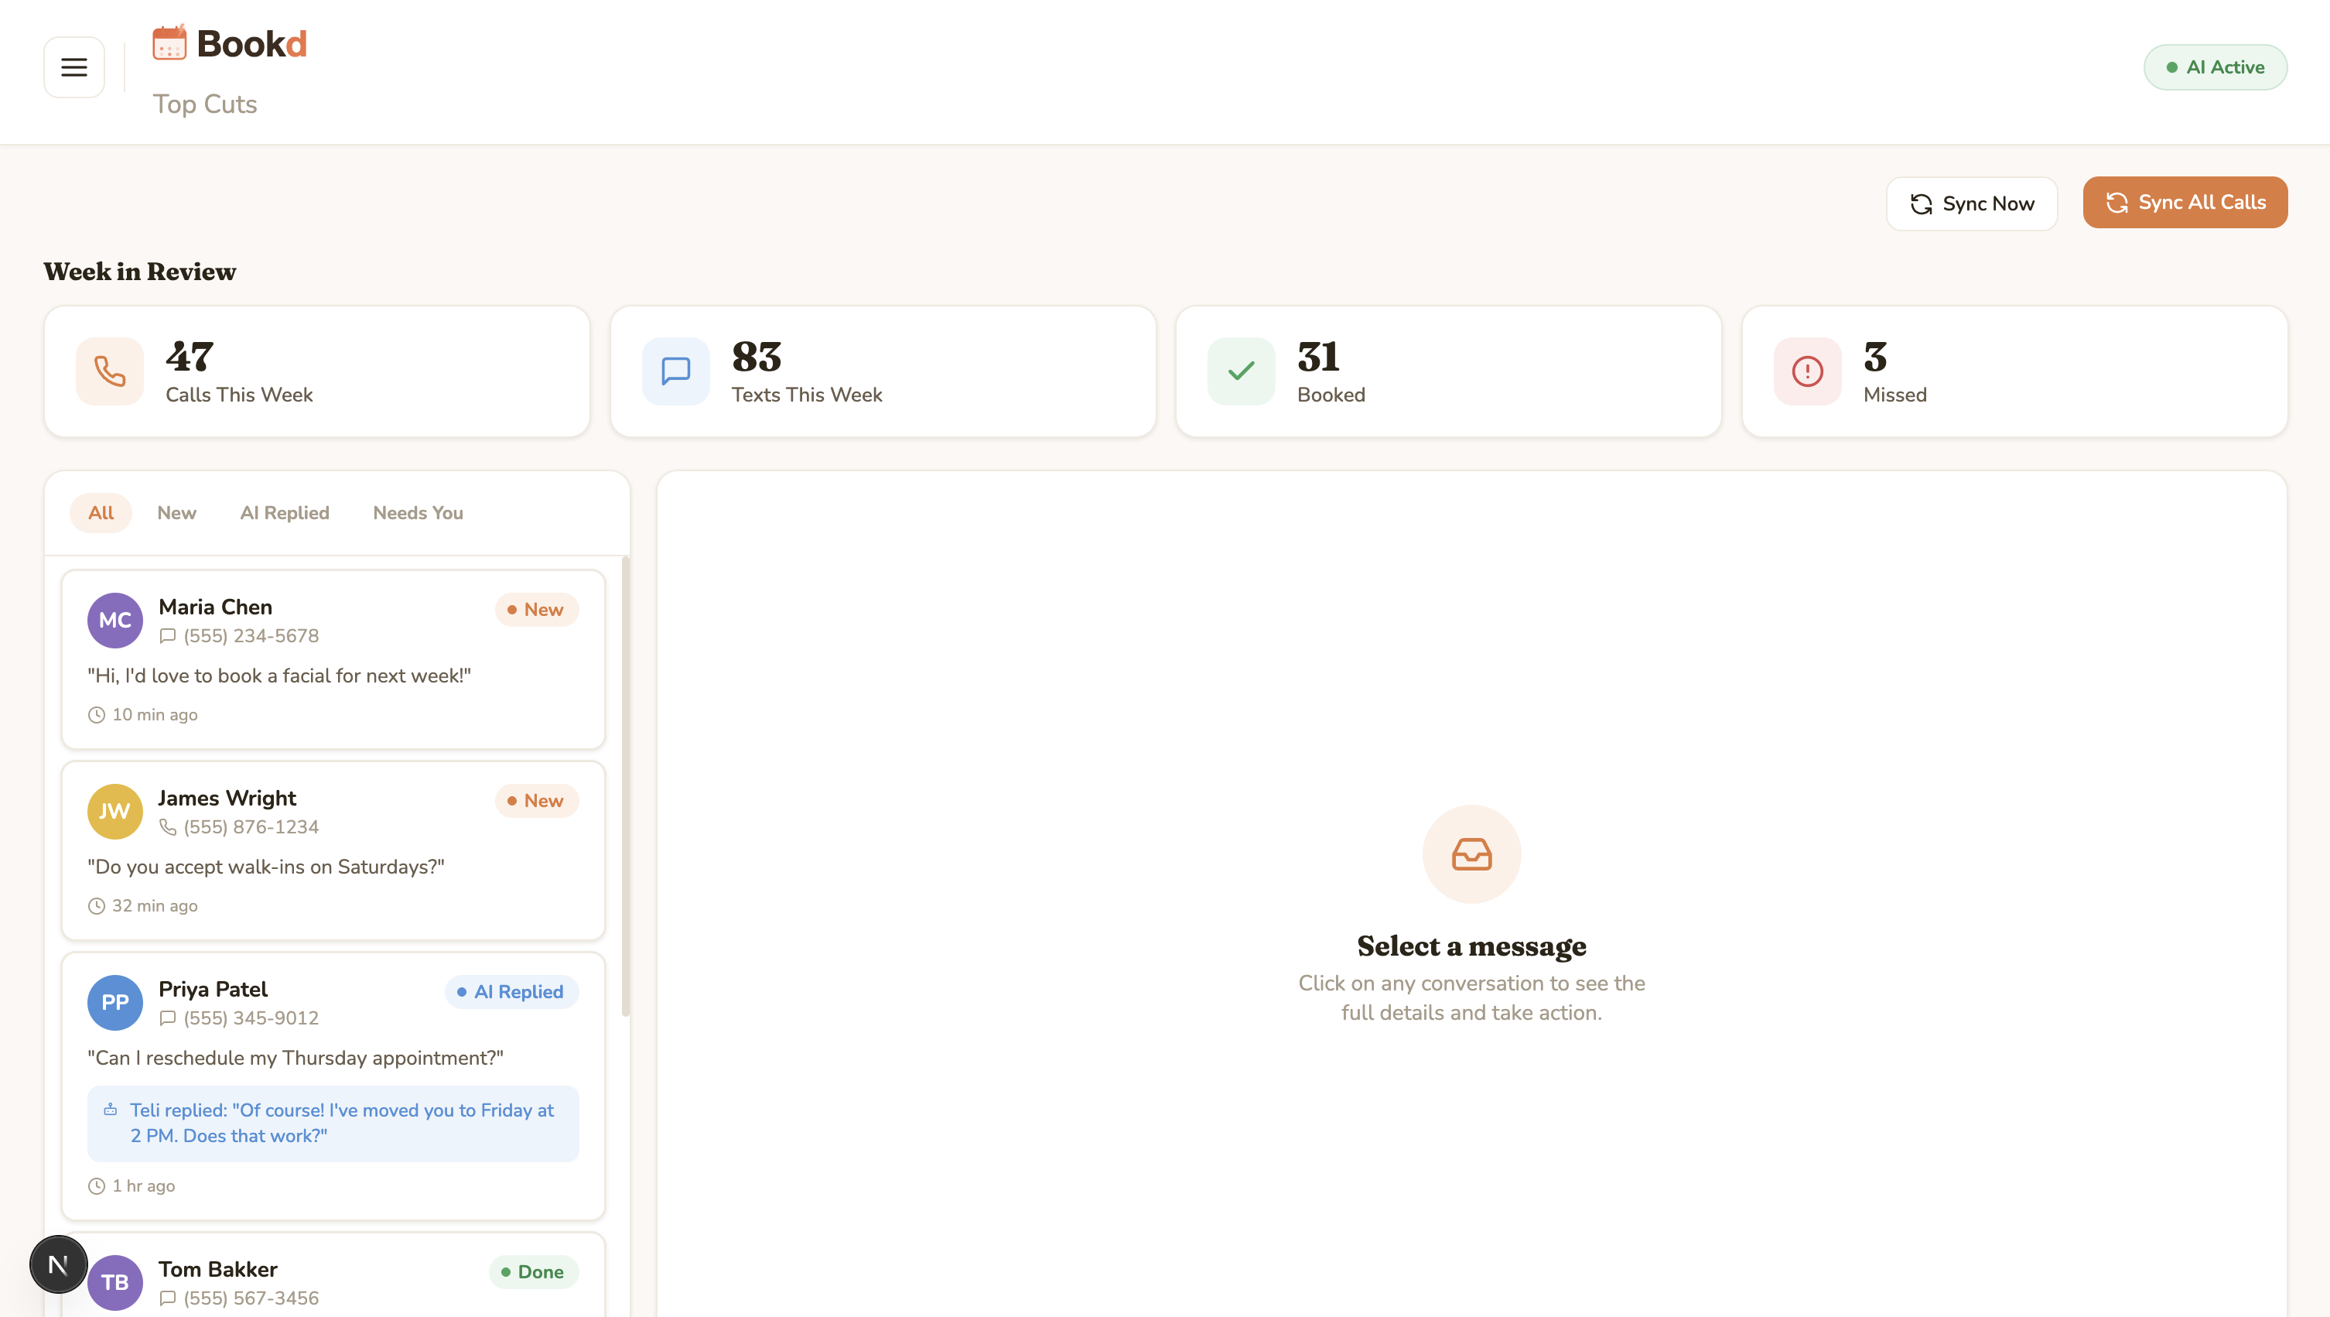
Task: Show the Needs You tab
Action: [x=418, y=513]
